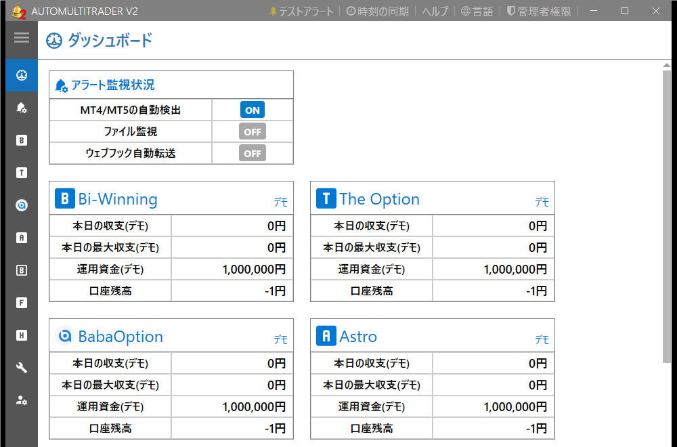Open the 言語 language menu

[477, 12]
